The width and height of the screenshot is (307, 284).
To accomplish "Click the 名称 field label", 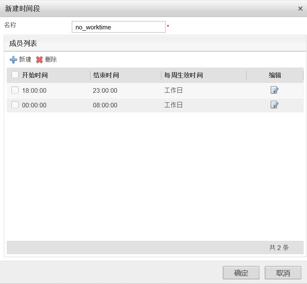I will tap(10, 25).
